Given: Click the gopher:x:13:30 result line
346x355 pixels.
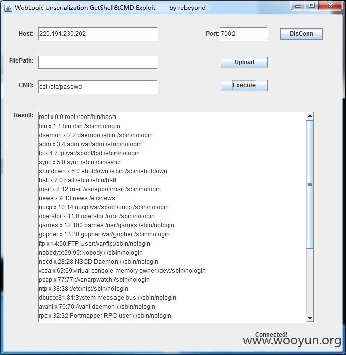Looking at the screenshot, I should click(104, 234).
